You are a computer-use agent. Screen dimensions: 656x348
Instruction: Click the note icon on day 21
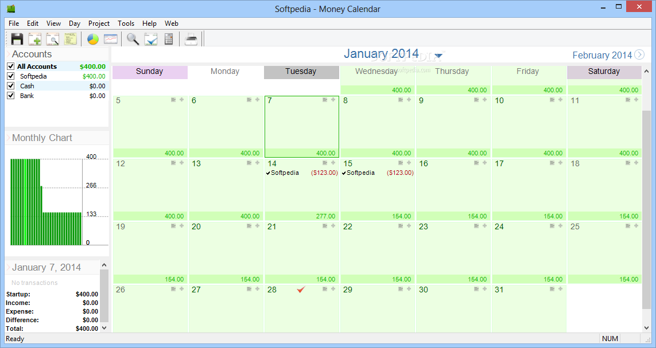pyautogui.click(x=325, y=226)
